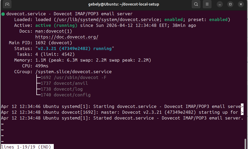Select the 1740 dovecot/config process entry
The image size is (248, 149).
pyautogui.click(x=65, y=95)
